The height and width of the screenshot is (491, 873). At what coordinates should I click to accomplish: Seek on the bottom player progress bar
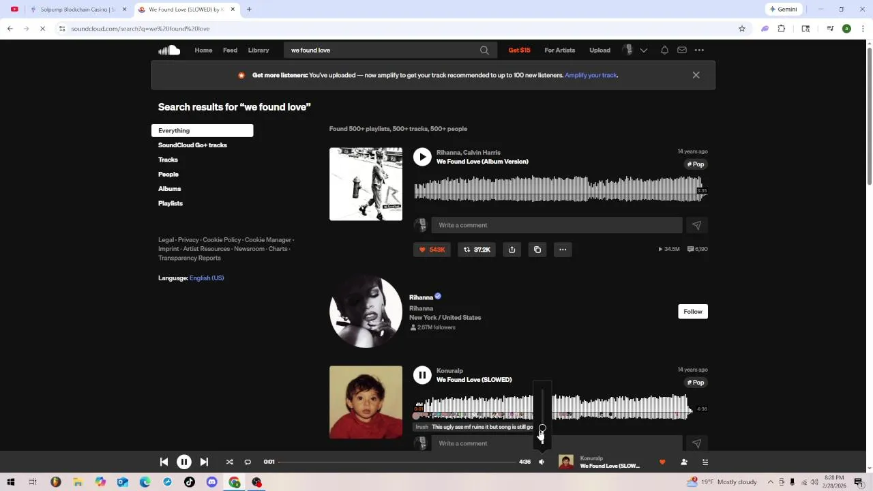click(398, 462)
